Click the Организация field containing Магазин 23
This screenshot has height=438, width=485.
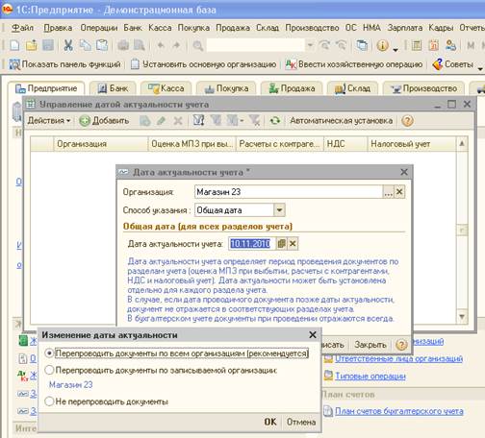[x=288, y=192]
